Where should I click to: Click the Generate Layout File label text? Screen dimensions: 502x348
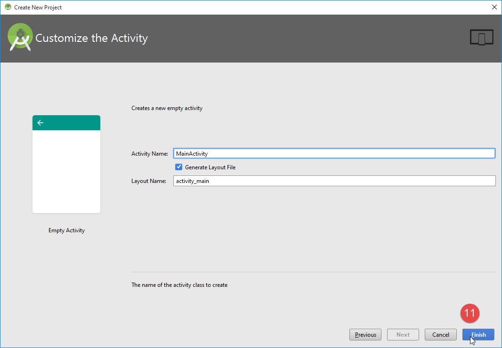[210, 167]
